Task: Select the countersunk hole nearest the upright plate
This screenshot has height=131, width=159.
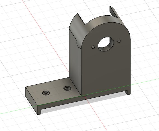Action: pos(67,89)
